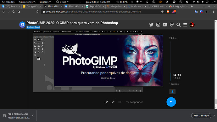Open the forum hamburger menu
This screenshot has height=122, width=217.
tap(185, 25)
